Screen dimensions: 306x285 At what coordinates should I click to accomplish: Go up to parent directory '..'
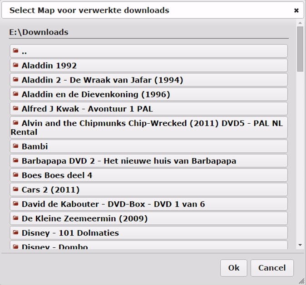(149, 51)
